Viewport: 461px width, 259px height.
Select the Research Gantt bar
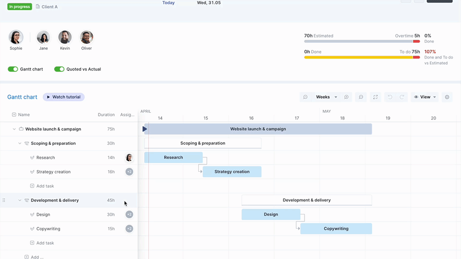pyautogui.click(x=173, y=157)
